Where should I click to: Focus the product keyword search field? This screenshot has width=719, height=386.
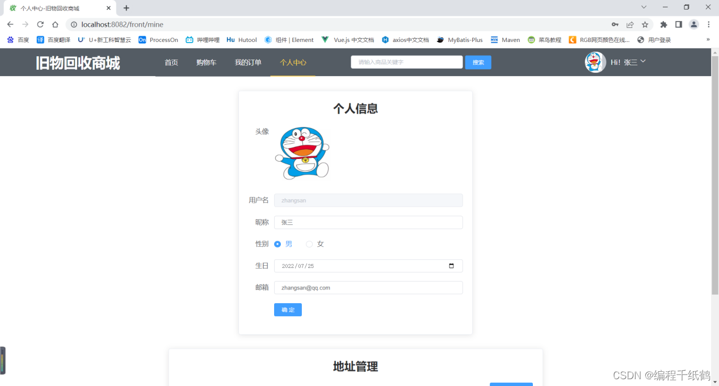coord(407,62)
